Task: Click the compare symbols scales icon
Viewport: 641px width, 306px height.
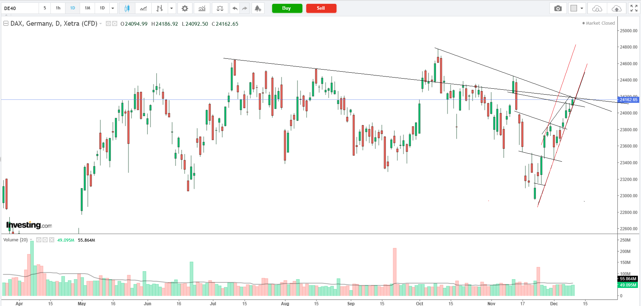Action: click(x=220, y=8)
